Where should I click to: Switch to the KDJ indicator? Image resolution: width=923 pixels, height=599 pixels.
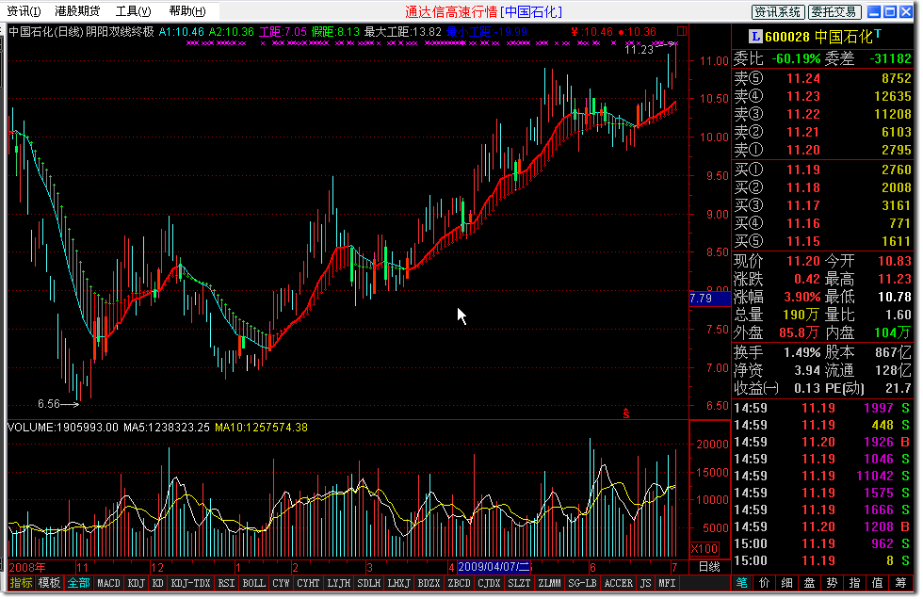(136, 583)
